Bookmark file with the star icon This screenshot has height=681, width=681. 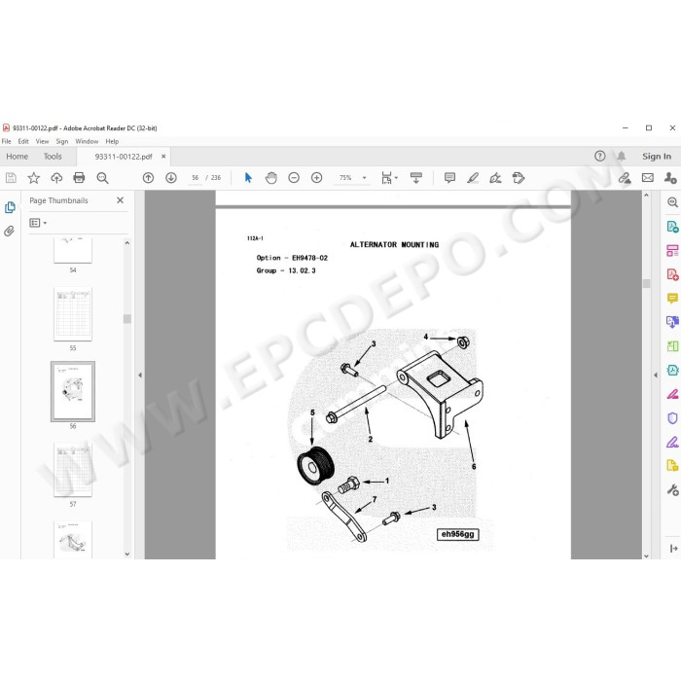[33, 178]
